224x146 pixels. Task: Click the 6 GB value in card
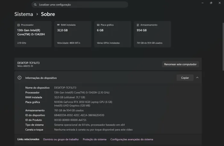tap(100, 30)
